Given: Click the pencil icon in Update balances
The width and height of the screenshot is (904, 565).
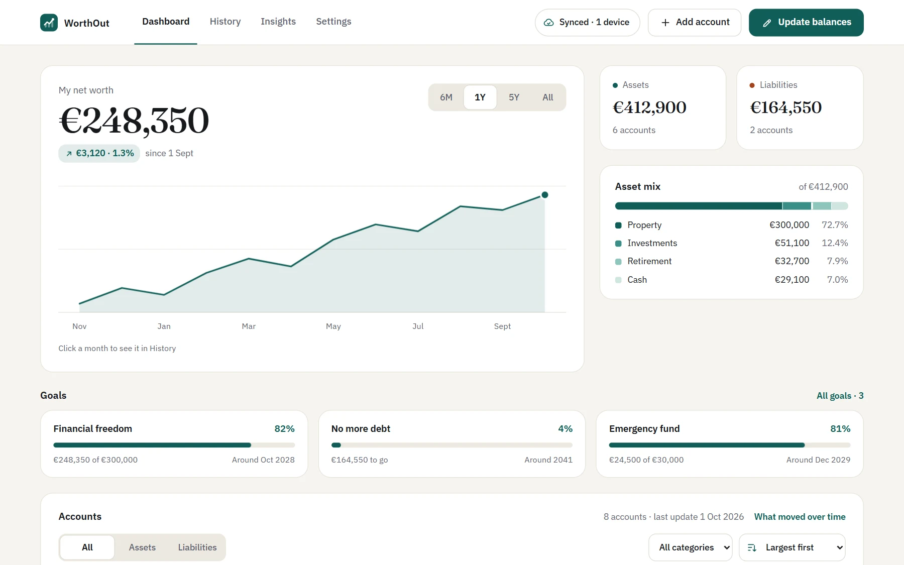Looking at the screenshot, I should coord(767,23).
